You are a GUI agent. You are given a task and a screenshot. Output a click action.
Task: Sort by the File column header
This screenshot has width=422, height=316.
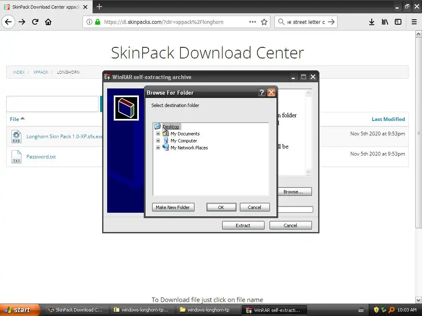(x=17, y=119)
